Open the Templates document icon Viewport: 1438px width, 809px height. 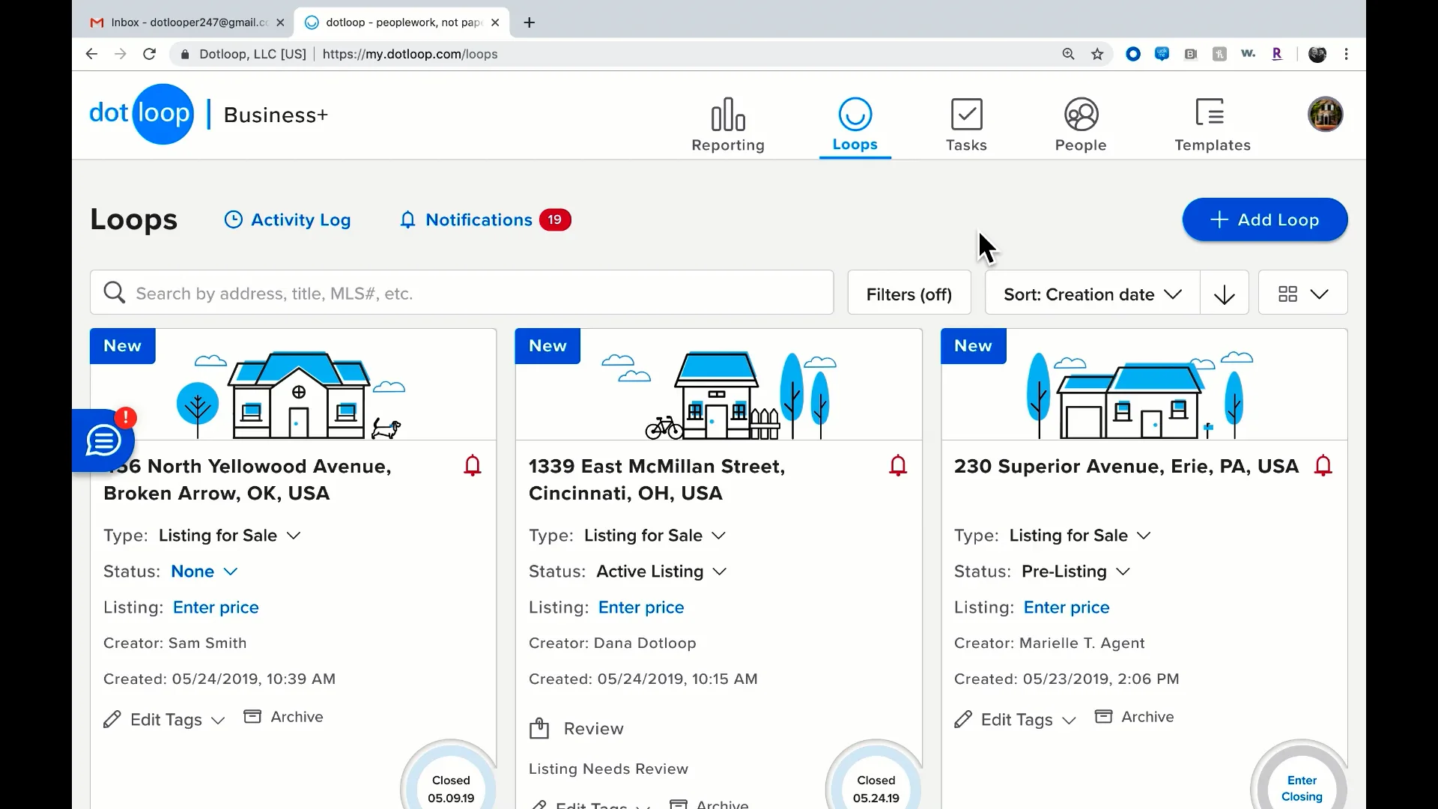1210,114
